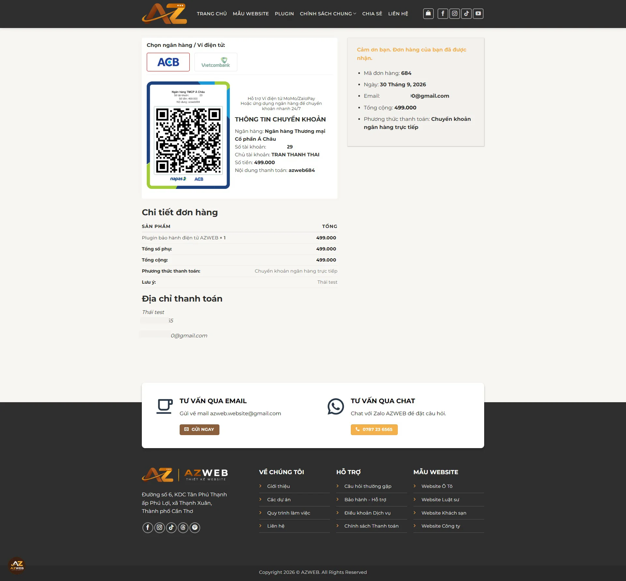Open the Instagram icon in the header
Image resolution: width=626 pixels, height=581 pixels.
click(455, 14)
